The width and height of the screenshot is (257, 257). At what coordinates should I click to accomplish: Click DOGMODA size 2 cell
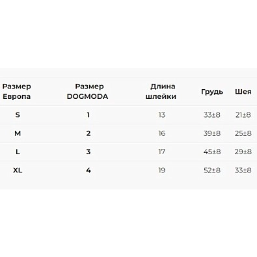coord(88,133)
